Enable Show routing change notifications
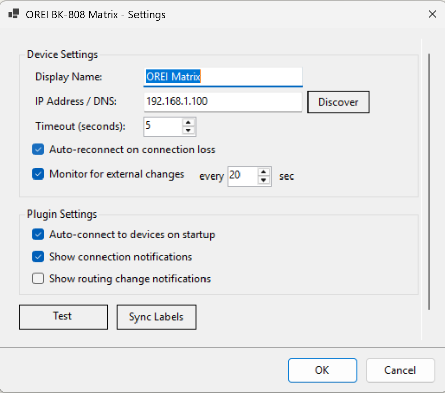Screen dimensions: 445x393 click(x=38, y=279)
